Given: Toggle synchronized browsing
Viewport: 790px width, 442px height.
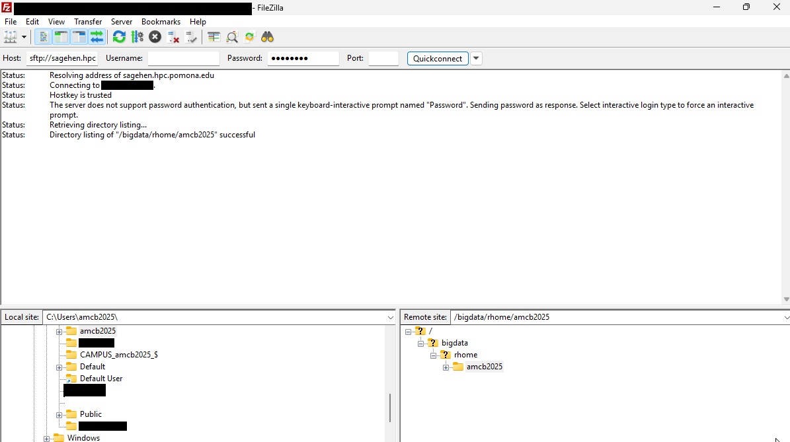Looking at the screenshot, I should click(x=249, y=37).
